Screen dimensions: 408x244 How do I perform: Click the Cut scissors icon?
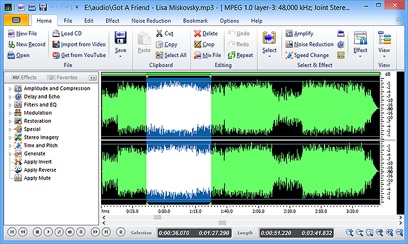tap(159, 33)
